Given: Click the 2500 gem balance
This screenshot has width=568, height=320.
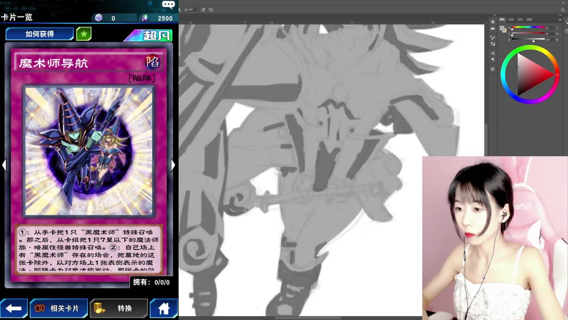Looking at the screenshot, I should (x=165, y=18).
